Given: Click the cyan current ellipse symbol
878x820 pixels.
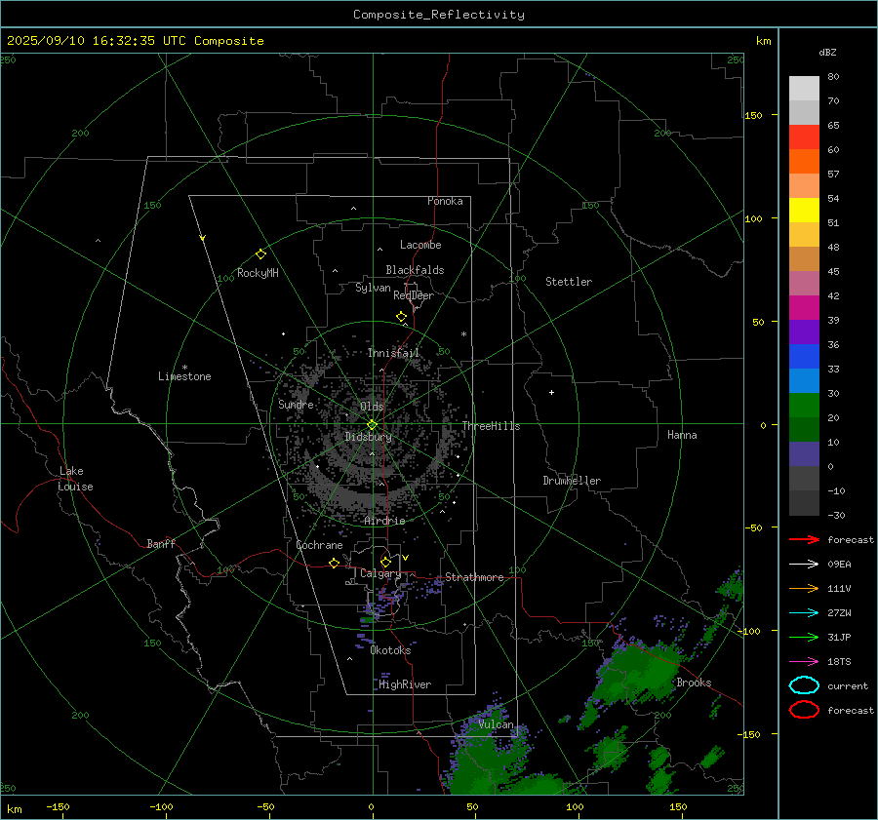Looking at the screenshot, I should [804, 685].
